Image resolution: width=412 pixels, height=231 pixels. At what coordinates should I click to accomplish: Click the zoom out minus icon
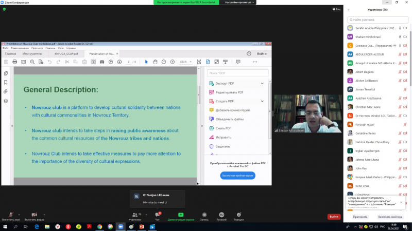click(x=164, y=62)
